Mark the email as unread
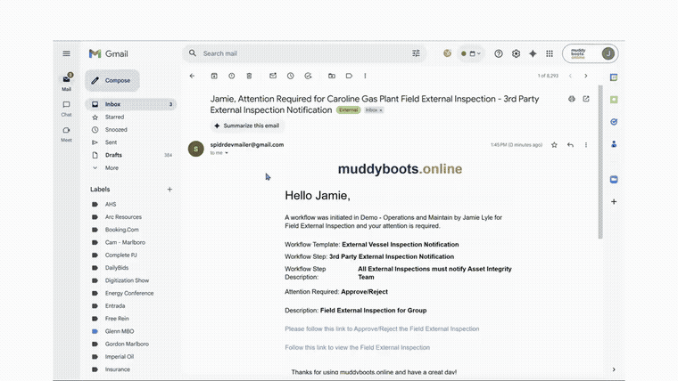The height and width of the screenshot is (381, 678). click(273, 76)
